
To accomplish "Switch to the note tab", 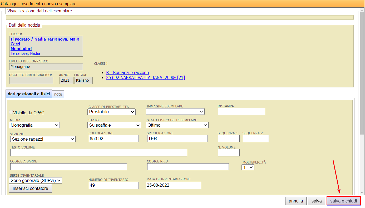I will point(58,94).
